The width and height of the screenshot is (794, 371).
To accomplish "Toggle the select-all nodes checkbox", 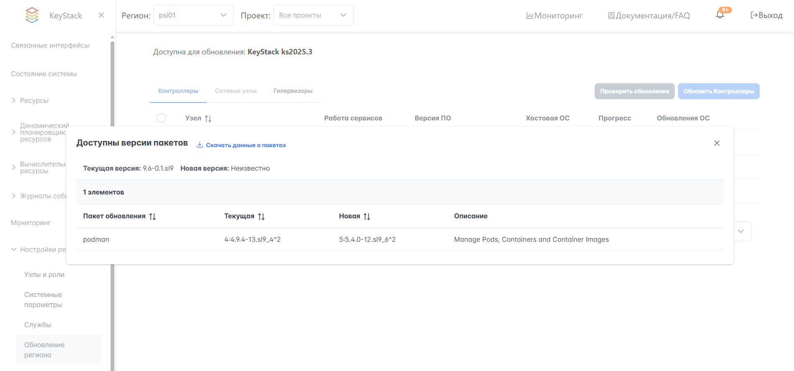I will 161,118.
